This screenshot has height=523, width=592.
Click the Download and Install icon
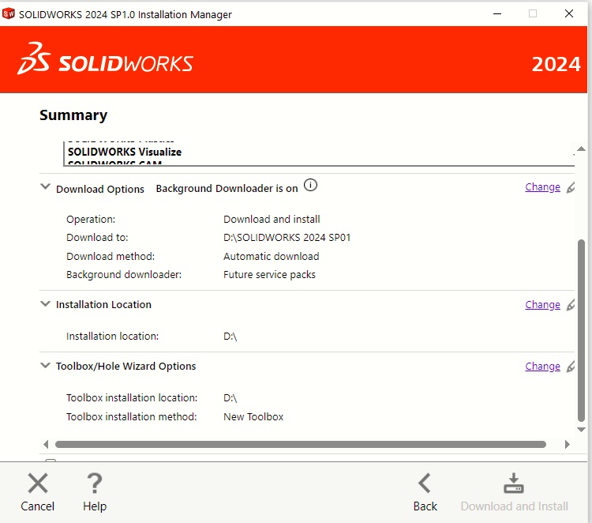pos(514,483)
